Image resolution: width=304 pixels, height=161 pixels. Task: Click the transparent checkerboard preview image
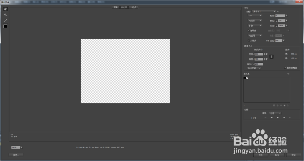click(x=125, y=71)
